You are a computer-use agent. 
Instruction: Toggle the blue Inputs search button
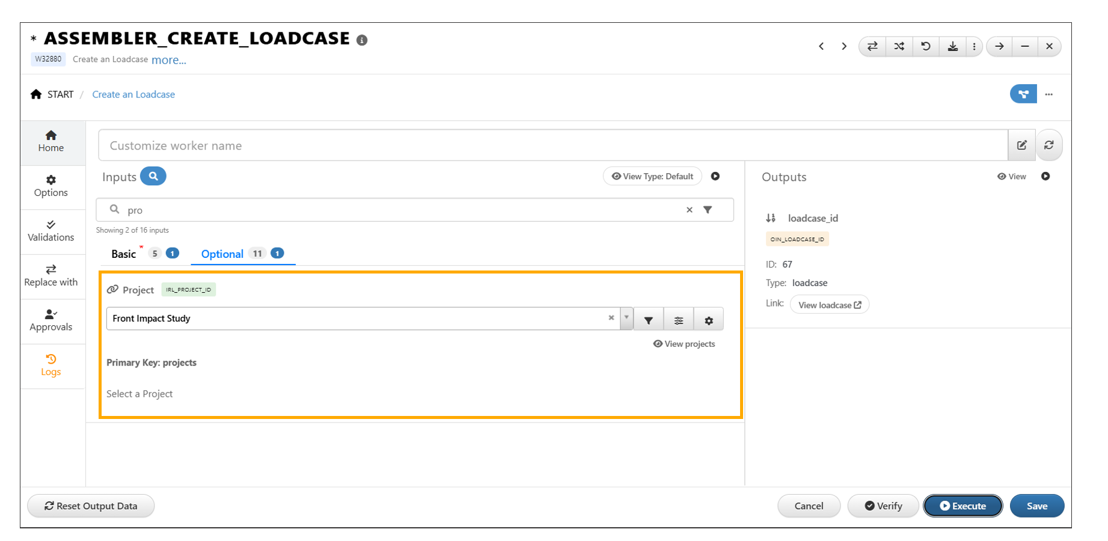tap(153, 176)
